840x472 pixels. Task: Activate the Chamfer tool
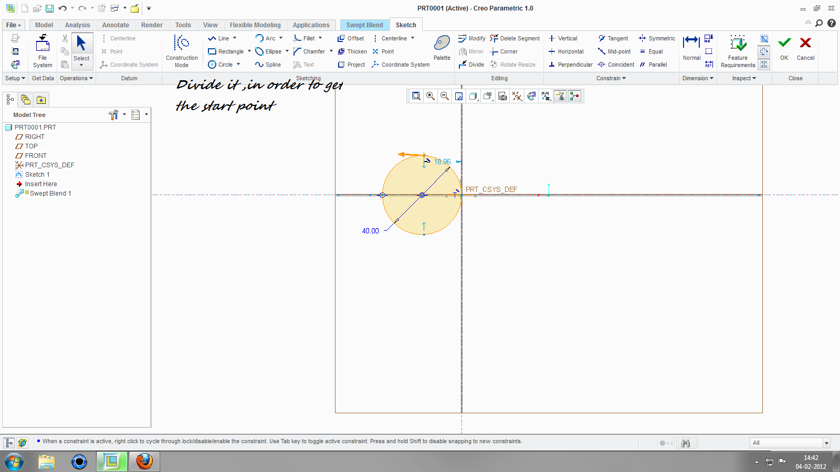(309, 51)
